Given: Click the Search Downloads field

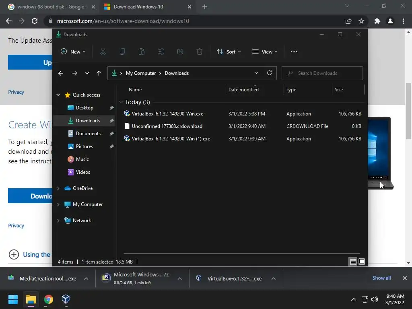Looking at the screenshot, I should point(322,73).
